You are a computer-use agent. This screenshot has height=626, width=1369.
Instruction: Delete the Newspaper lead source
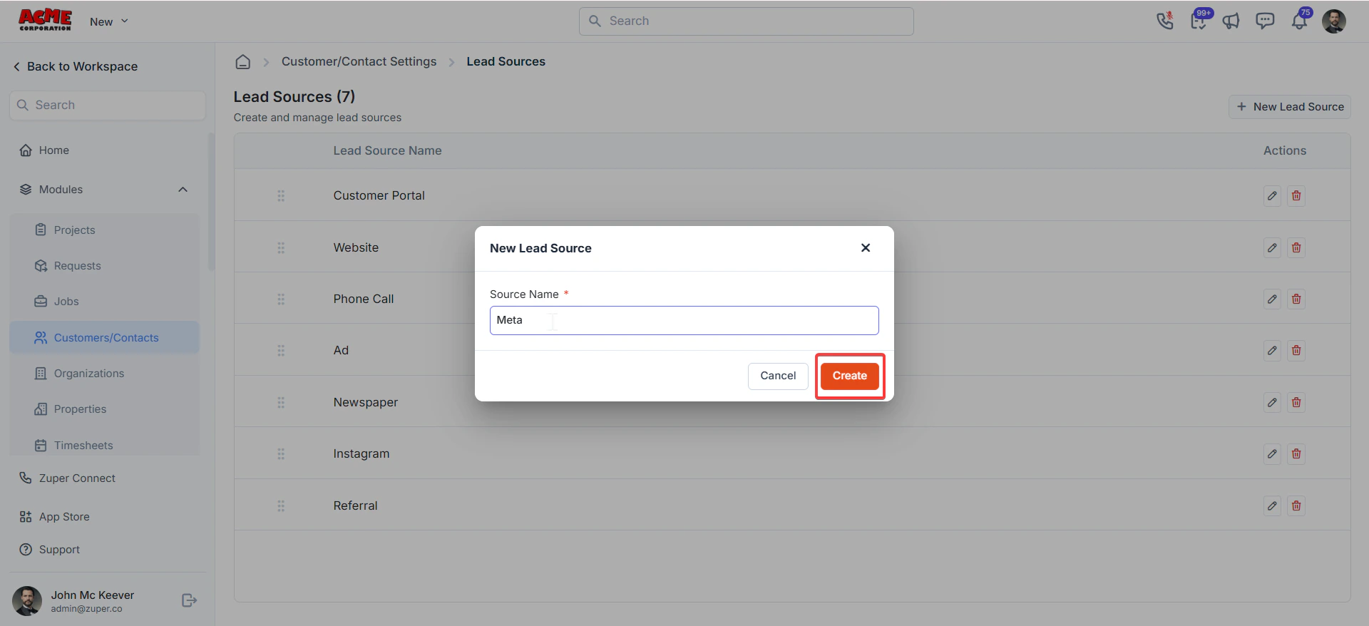coord(1296,402)
